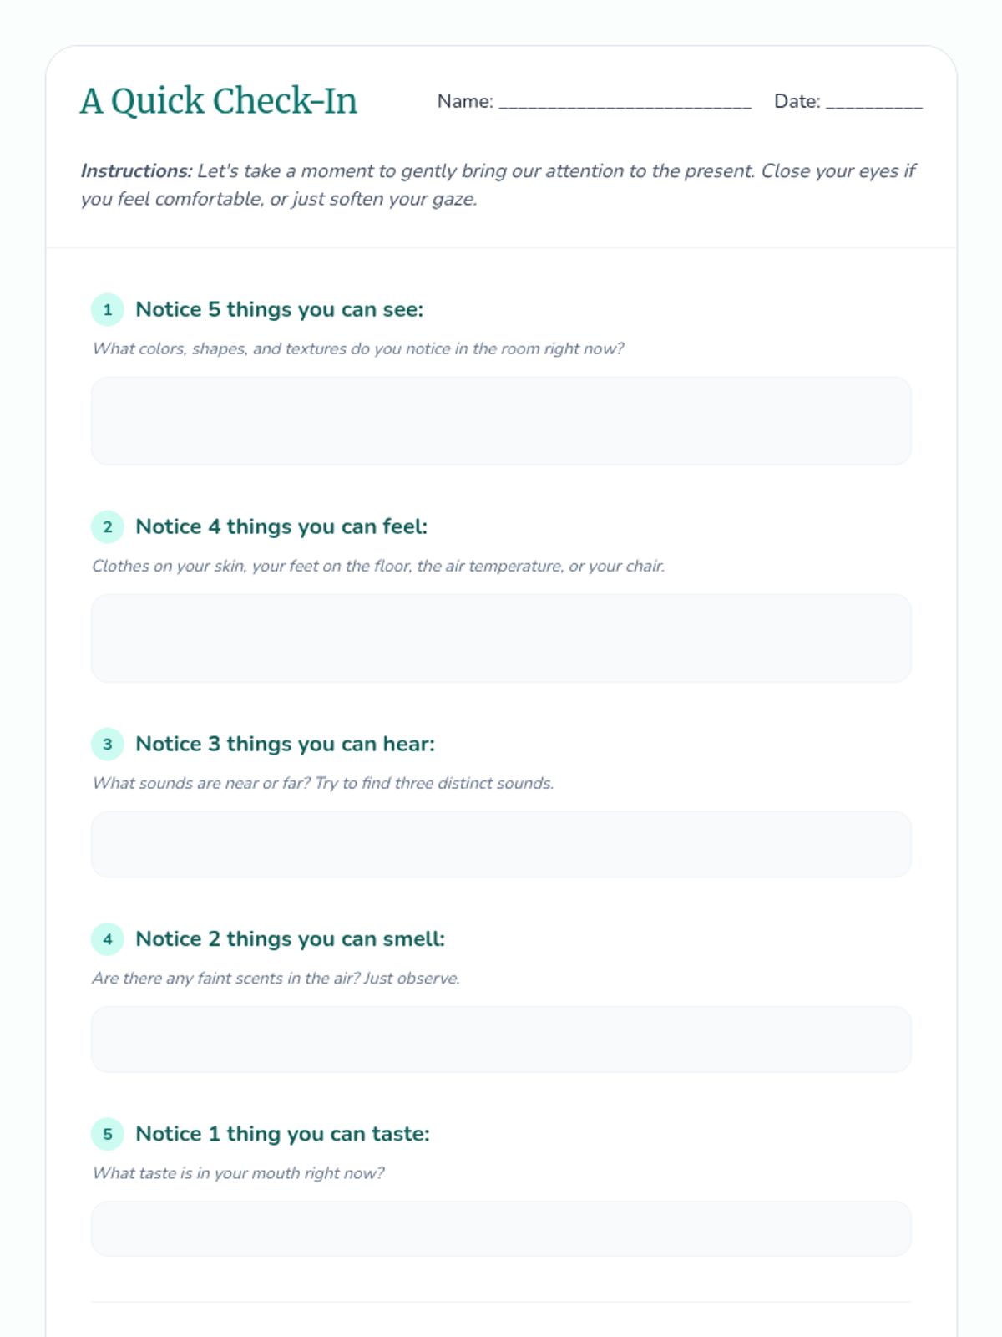The width and height of the screenshot is (1002, 1337).
Task: Select the 'Notice 3 things you can hear' heading
Action: pos(286,744)
